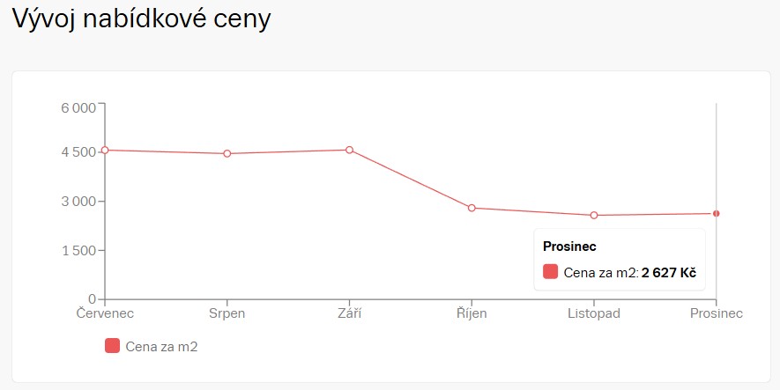The width and height of the screenshot is (780, 390).
Task: Click the Červenec x-axis label
Action: (x=105, y=313)
